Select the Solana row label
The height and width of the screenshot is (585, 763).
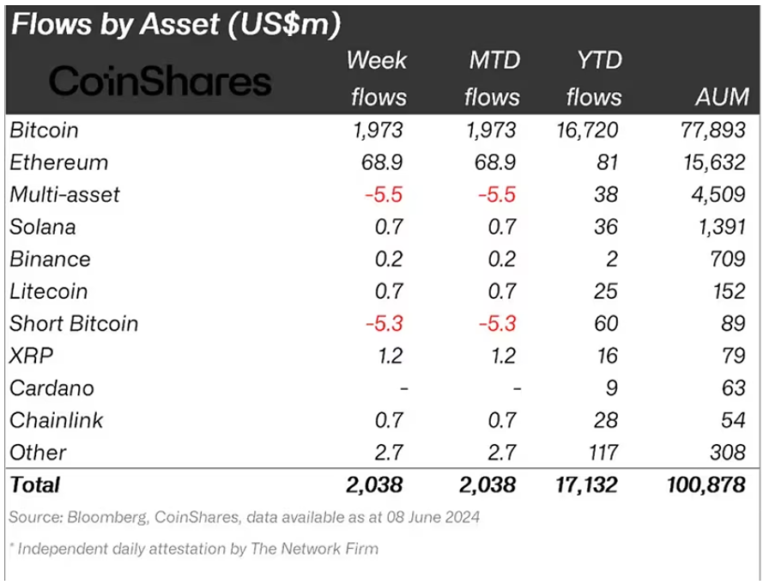[x=43, y=227]
